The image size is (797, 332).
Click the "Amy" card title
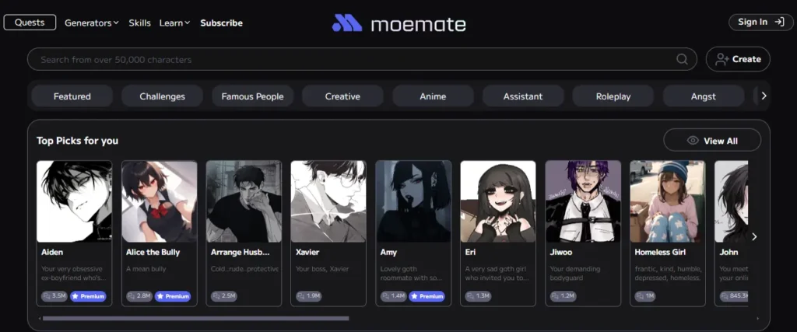[389, 252]
